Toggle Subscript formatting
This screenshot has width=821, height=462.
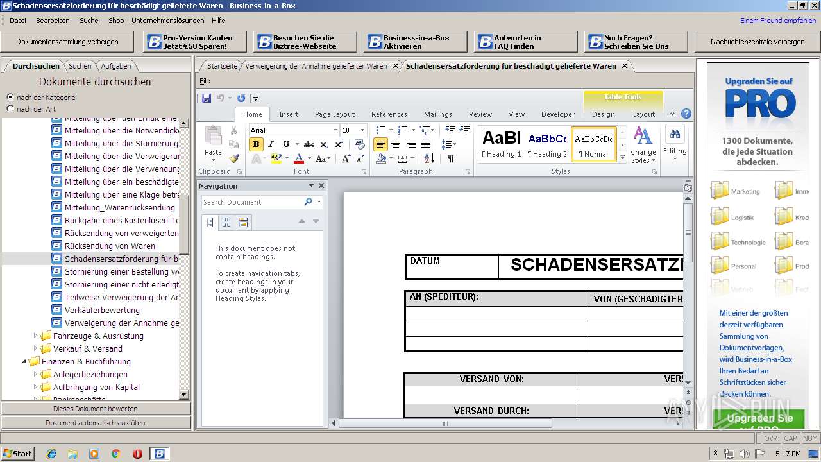click(323, 144)
